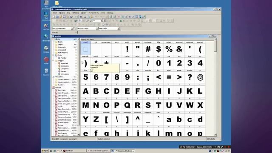This screenshot has width=272, height=153.
Task: Collapse the Color tree node
Action: [54, 55]
